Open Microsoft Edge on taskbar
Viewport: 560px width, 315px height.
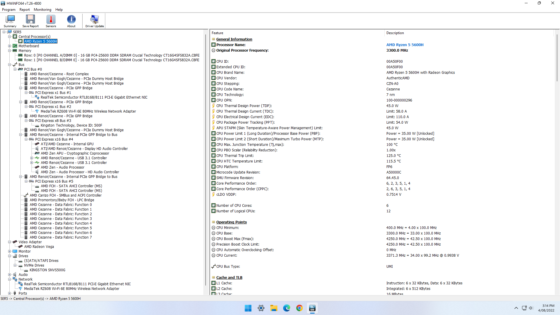(x=287, y=308)
